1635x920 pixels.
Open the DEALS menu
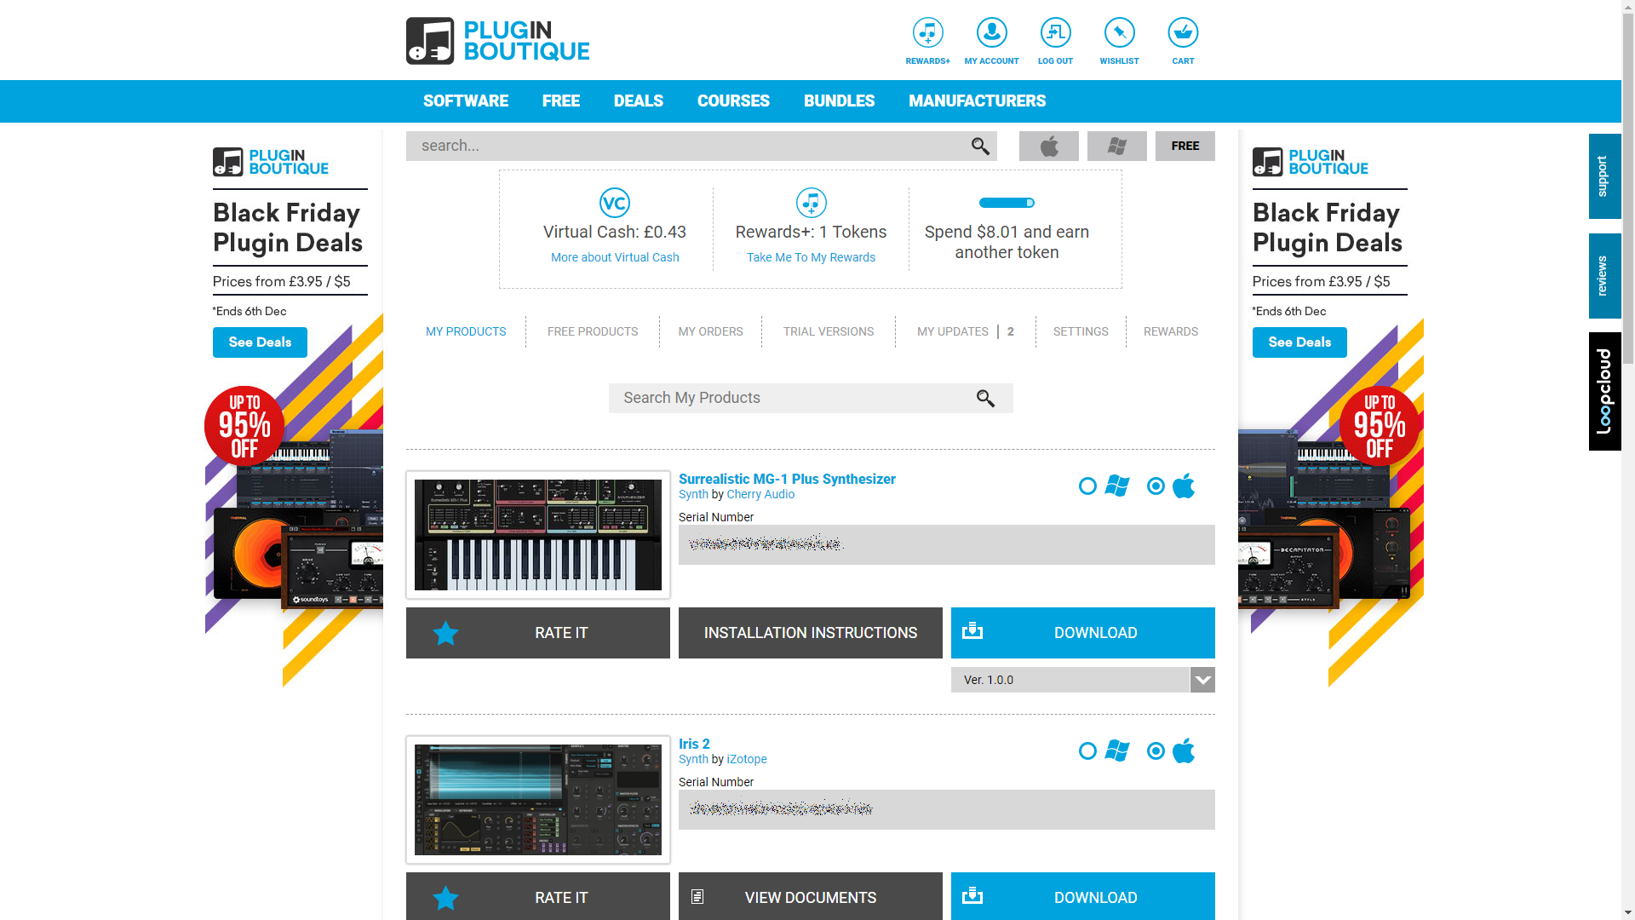pos(639,101)
